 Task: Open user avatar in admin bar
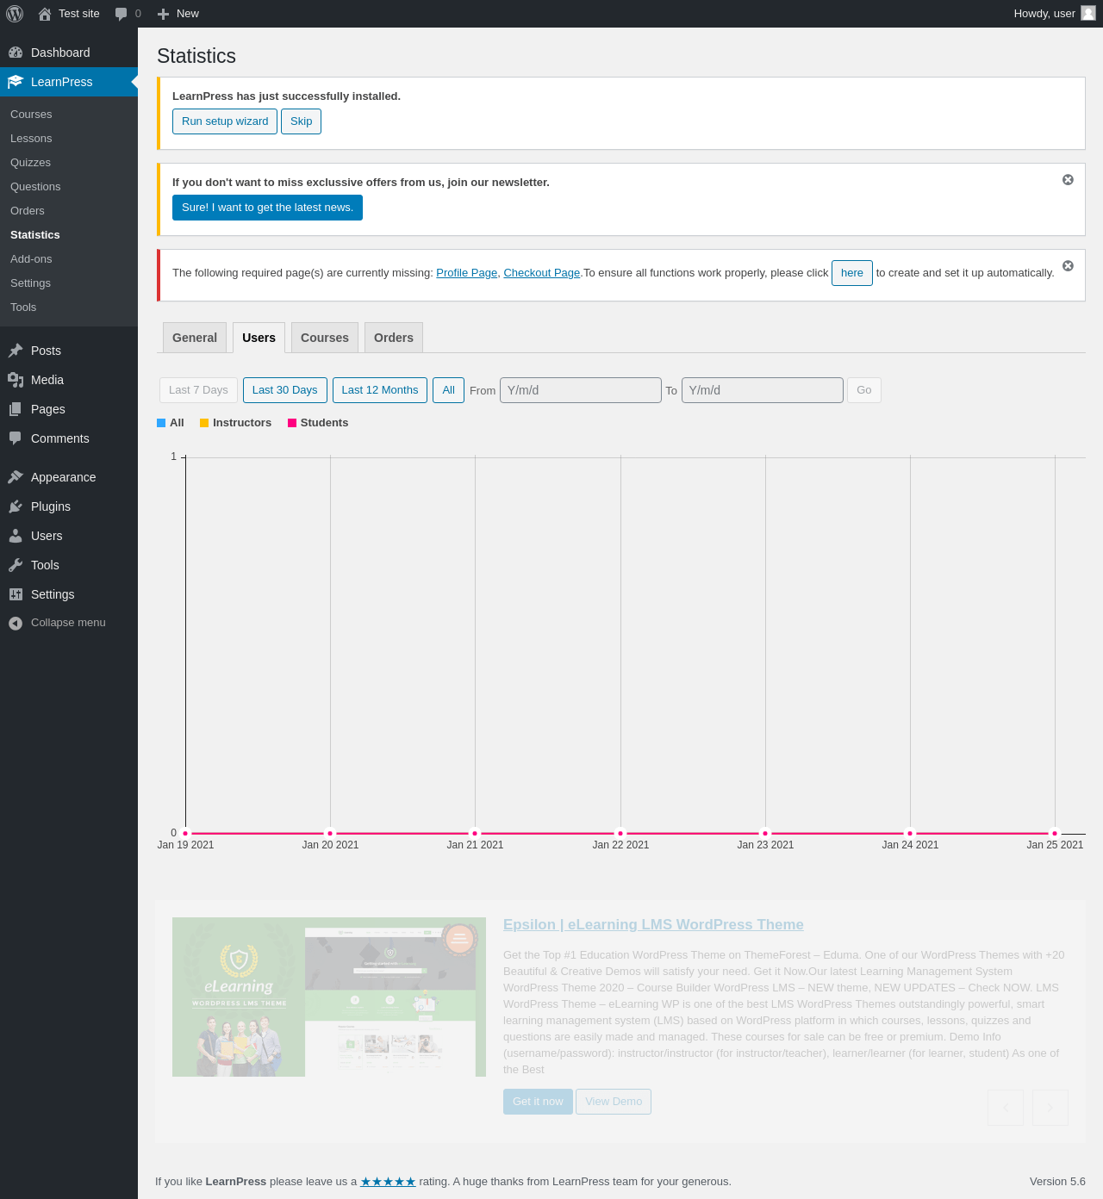click(1088, 13)
